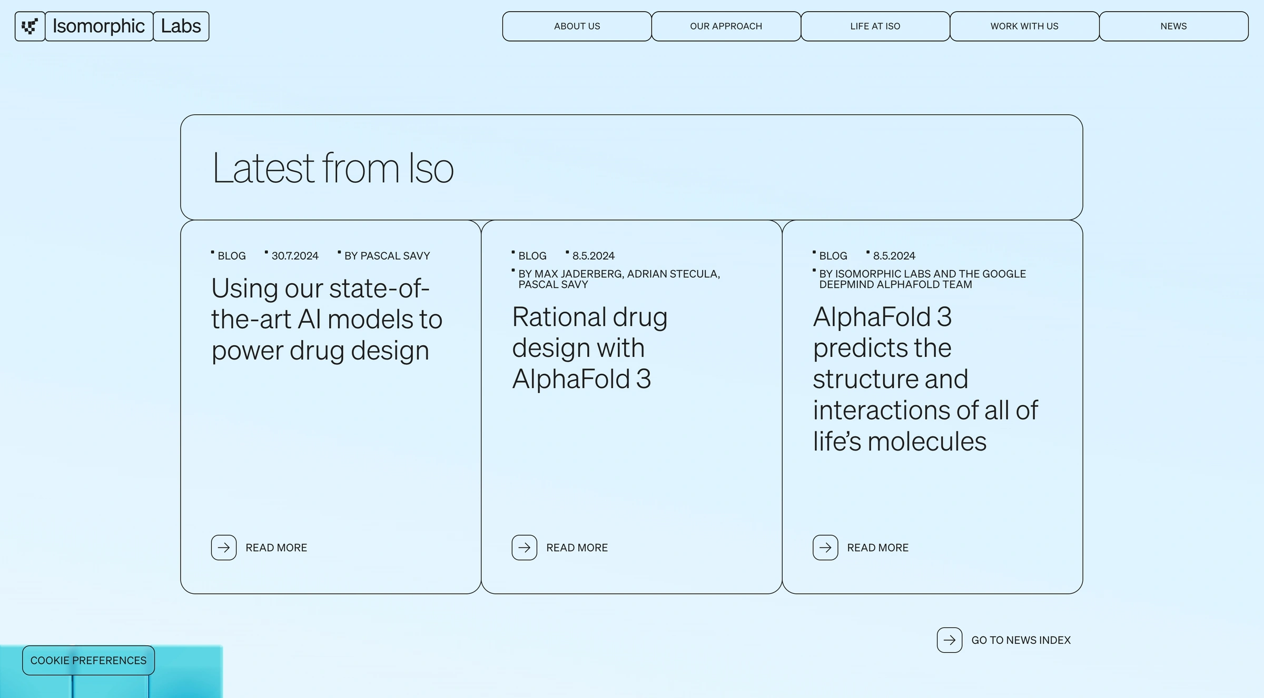Click the Isomorphic wordmark in header

coord(99,26)
